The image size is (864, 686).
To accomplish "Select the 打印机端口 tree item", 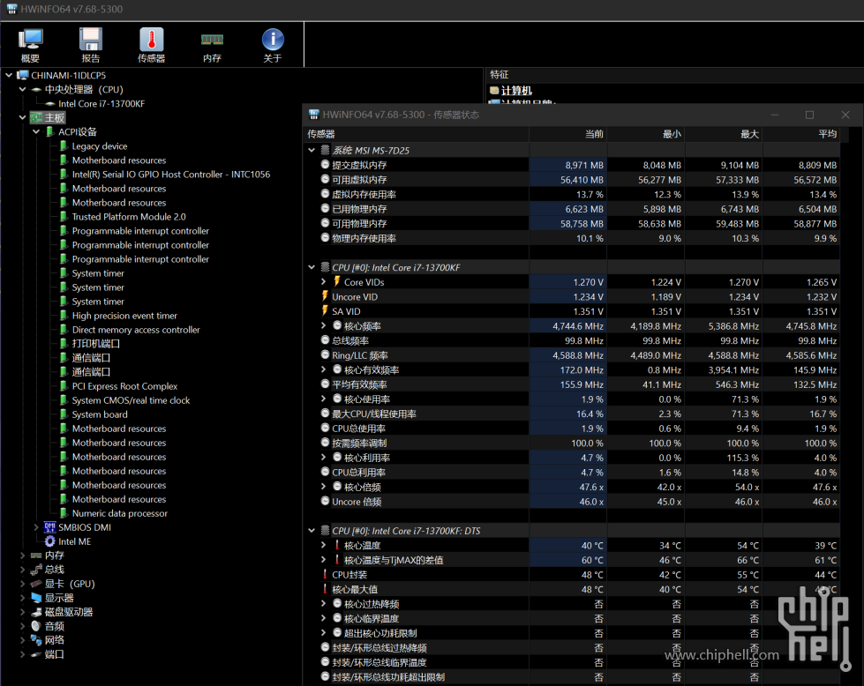I will 96,344.
